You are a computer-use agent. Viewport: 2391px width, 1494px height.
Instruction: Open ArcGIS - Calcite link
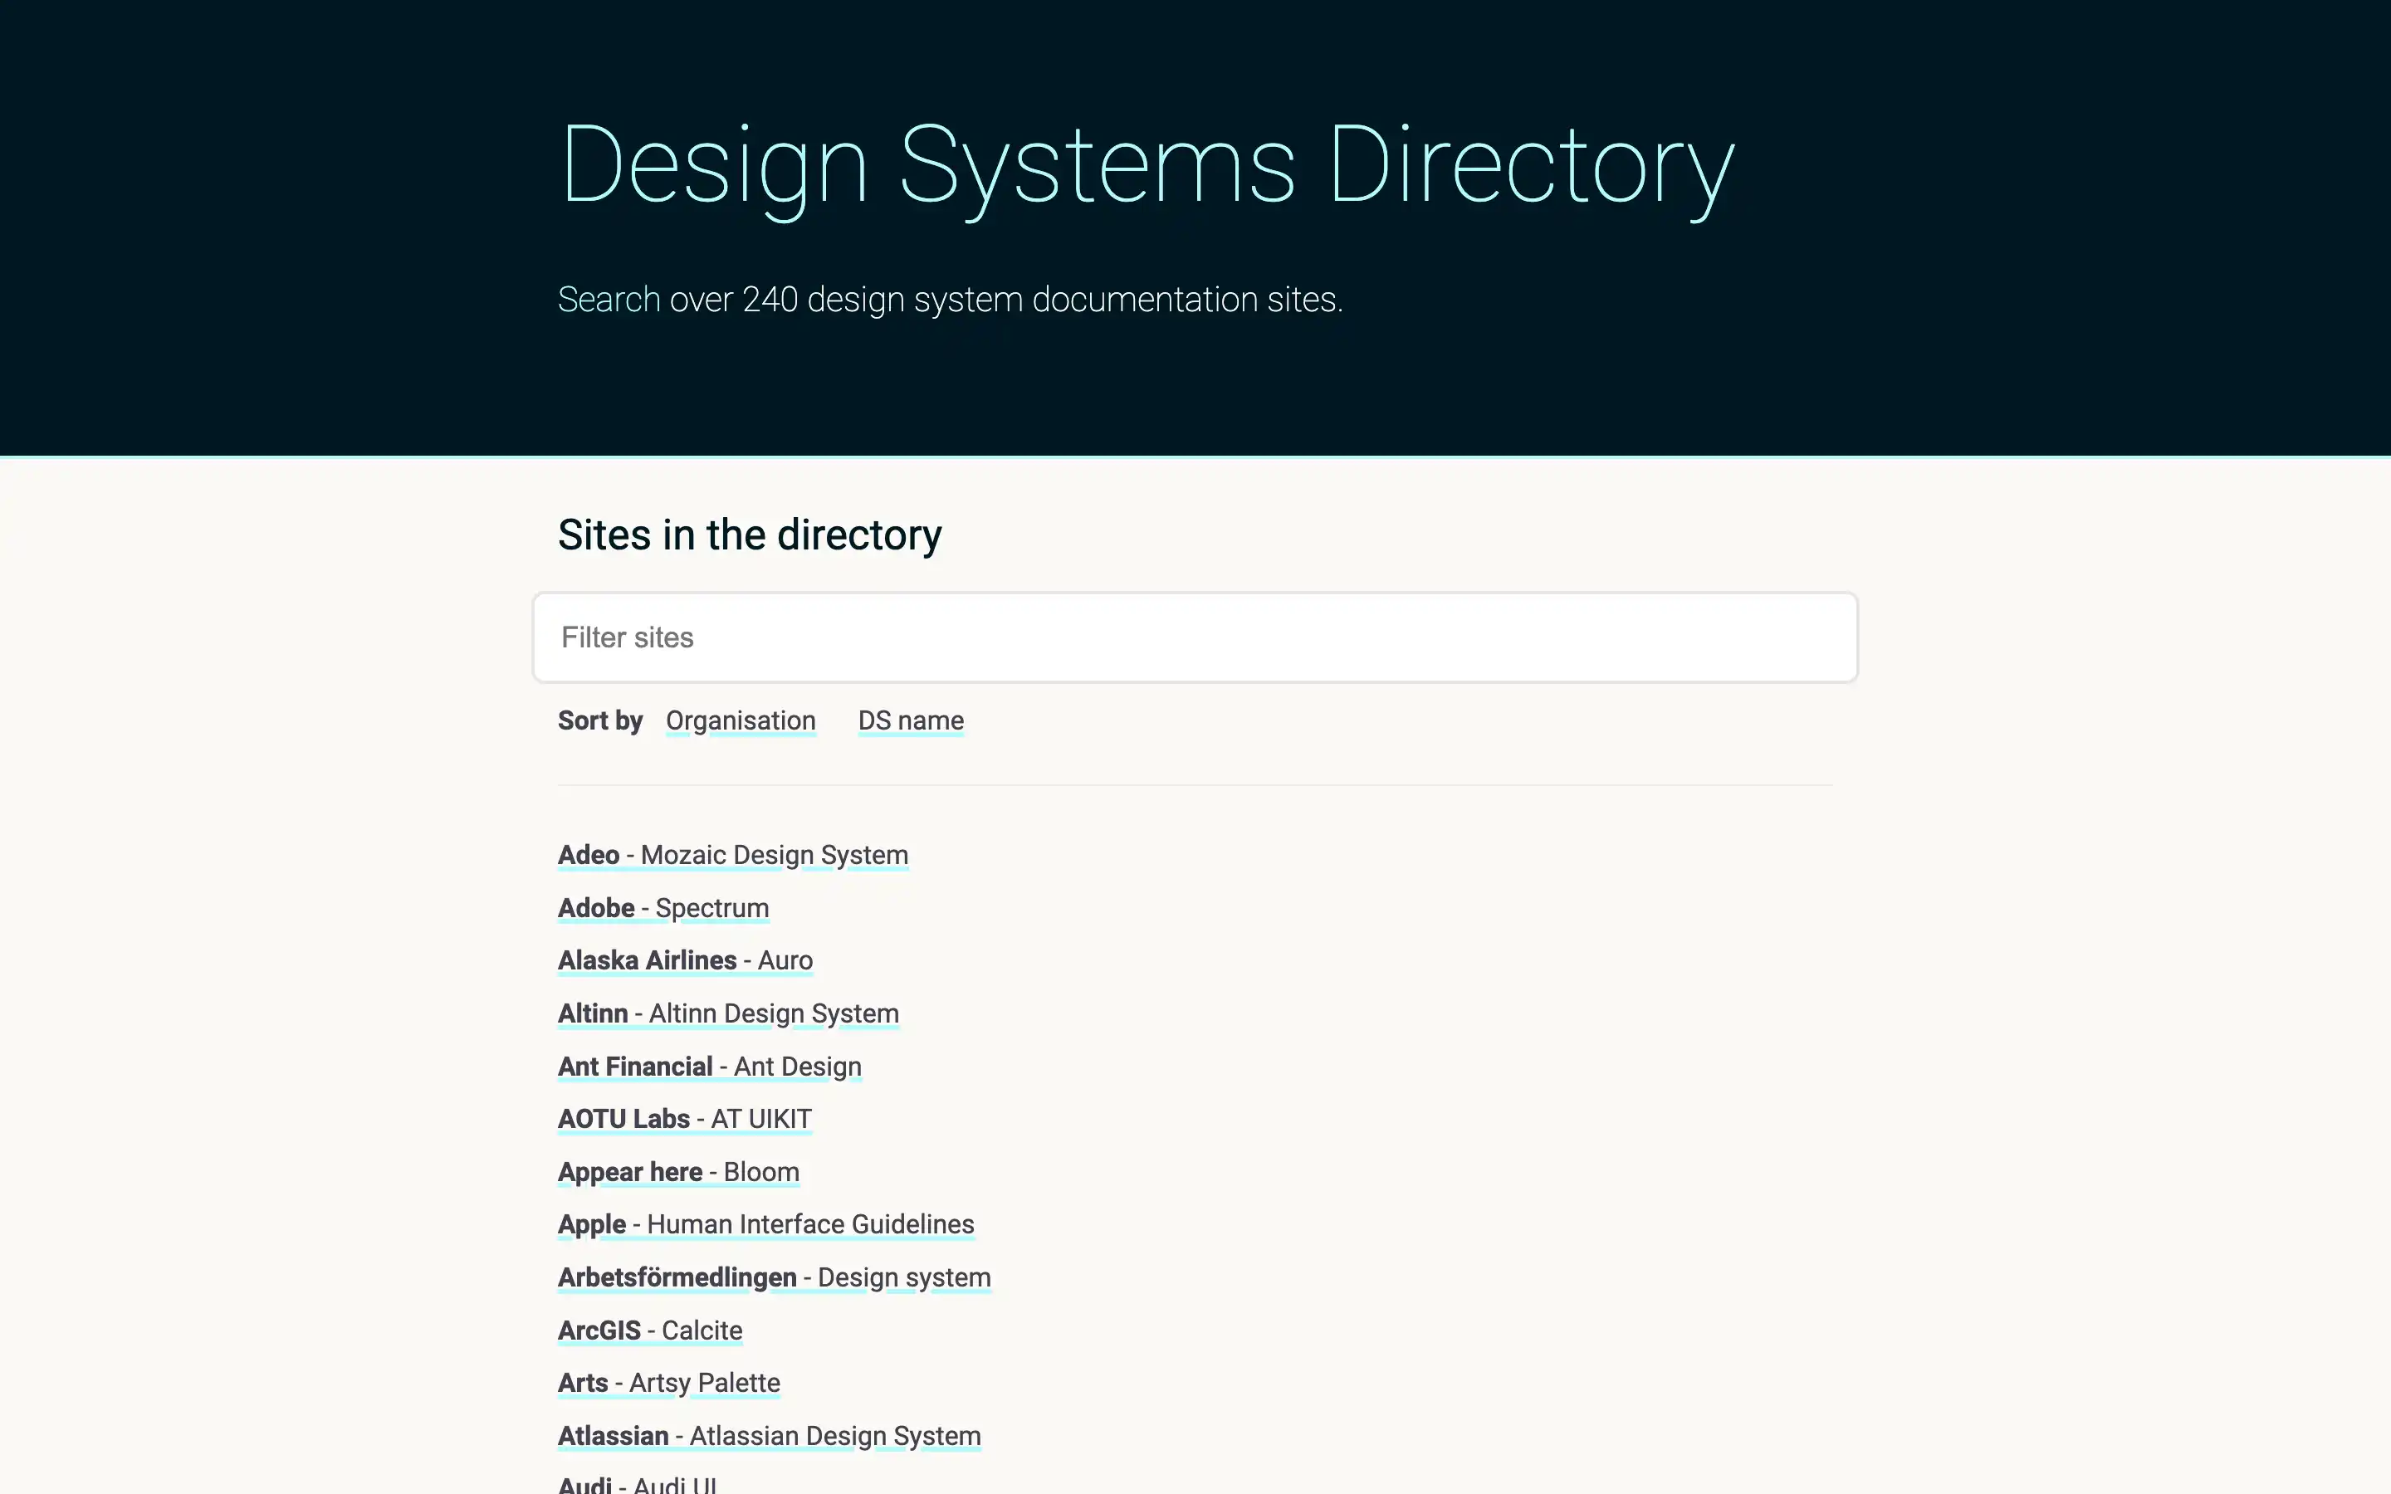(649, 1331)
